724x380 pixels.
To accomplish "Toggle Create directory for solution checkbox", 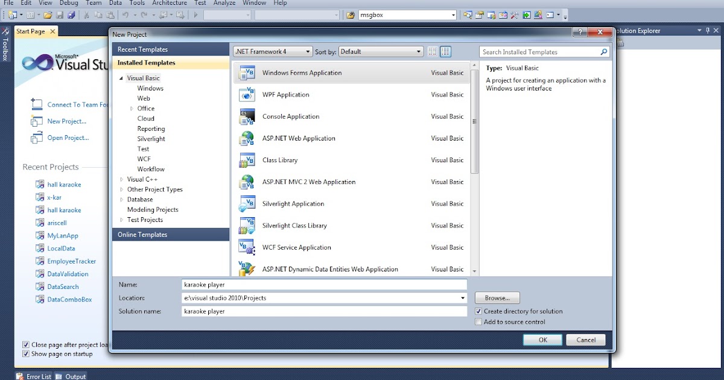I will tap(478, 311).
